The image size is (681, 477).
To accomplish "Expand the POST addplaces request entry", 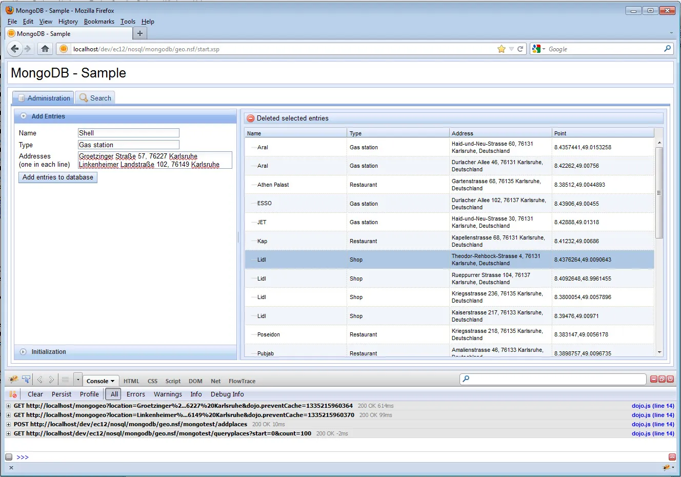I will (x=8, y=424).
